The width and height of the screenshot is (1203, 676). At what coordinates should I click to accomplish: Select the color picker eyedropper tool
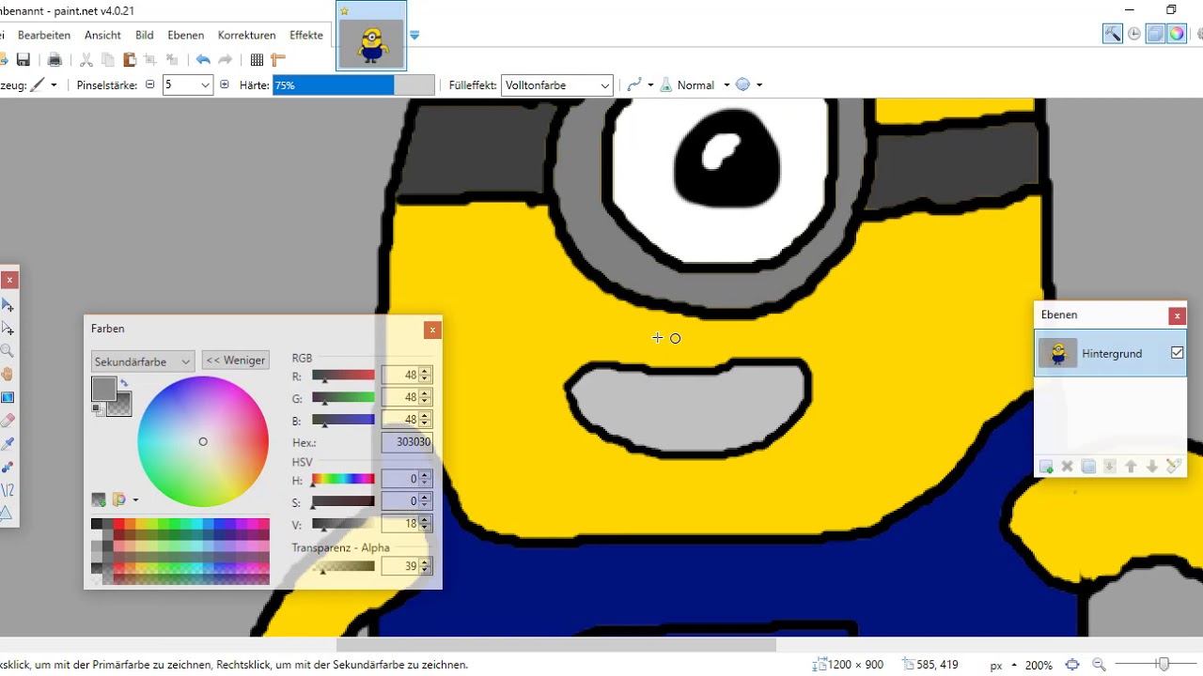8,443
